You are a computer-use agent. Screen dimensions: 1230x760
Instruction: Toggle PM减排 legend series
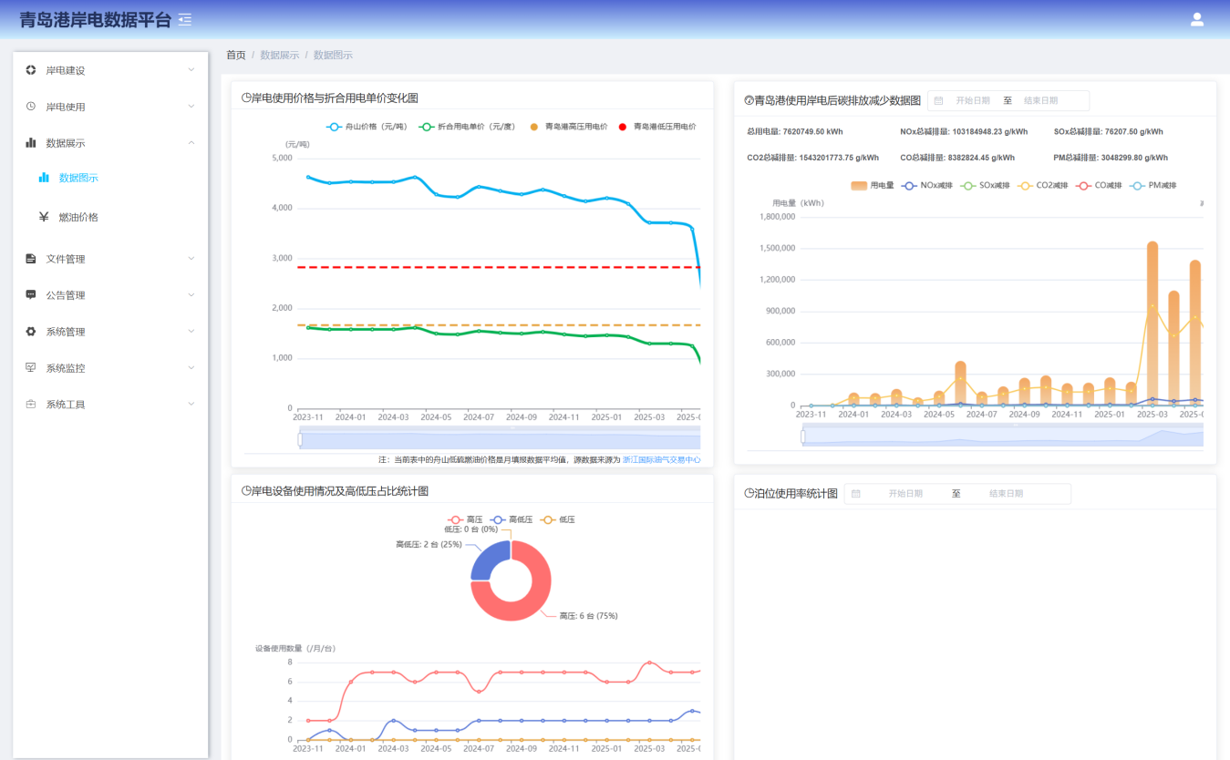[1153, 186]
